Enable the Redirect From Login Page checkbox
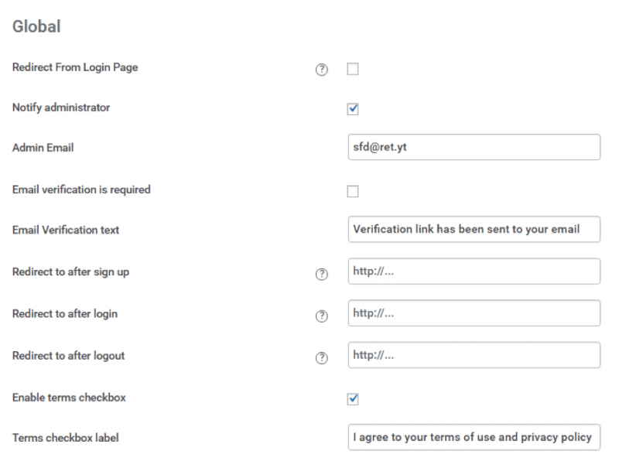The width and height of the screenshot is (619, 461). [353, 69]
